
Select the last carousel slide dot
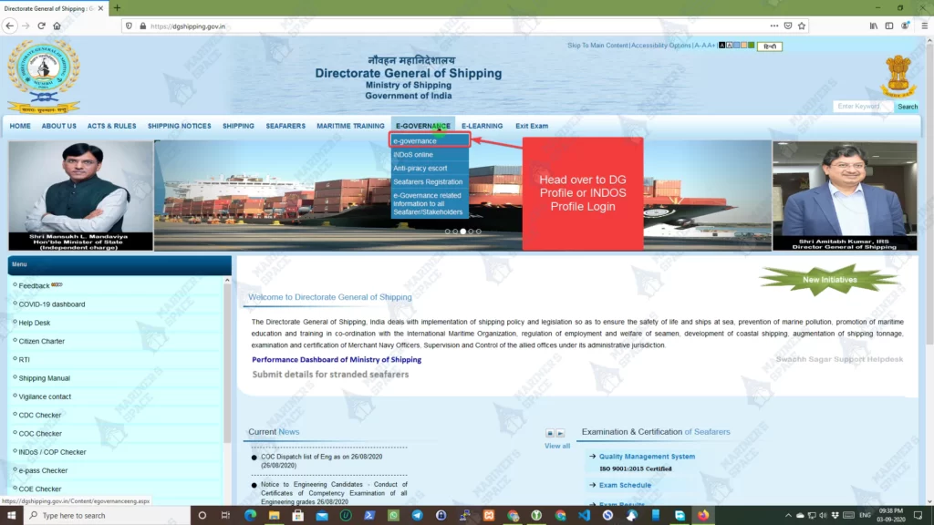click(x=478, y=232)
